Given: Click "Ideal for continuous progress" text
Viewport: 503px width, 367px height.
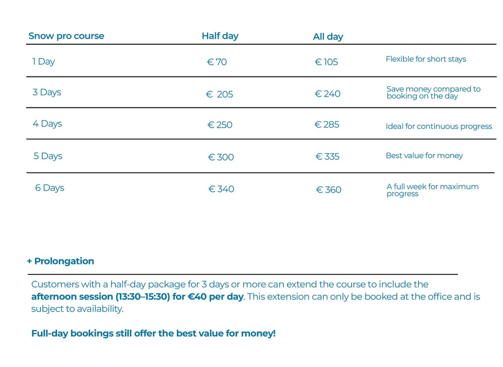Looking at the screenshot, I should click(439, 127).
